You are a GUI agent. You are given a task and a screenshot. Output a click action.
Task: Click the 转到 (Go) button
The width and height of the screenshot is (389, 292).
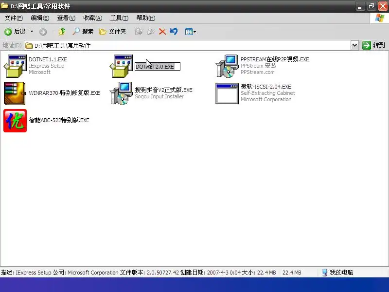pyautogui.click(x=373, y=45)
